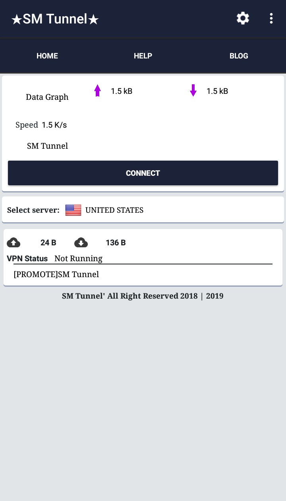This screenshot has height=501, width=286.
Task: Tap the All Right Reserved footer text
Action: (x=143, y=296)
